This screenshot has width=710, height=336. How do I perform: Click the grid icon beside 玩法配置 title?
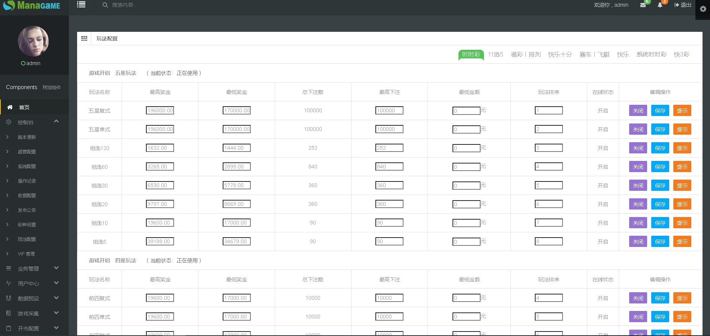tap(84, 39)
